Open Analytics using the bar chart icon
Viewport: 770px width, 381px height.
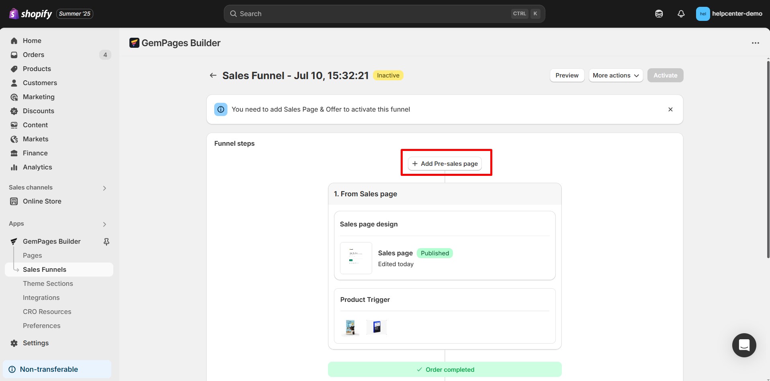coord(14,167)
